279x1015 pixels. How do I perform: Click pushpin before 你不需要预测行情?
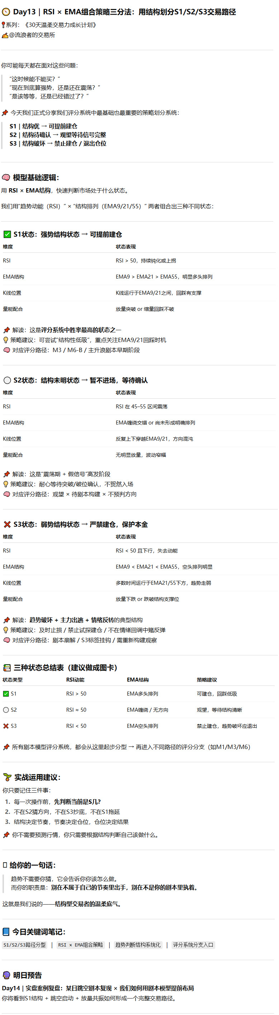tap(6, 835)
